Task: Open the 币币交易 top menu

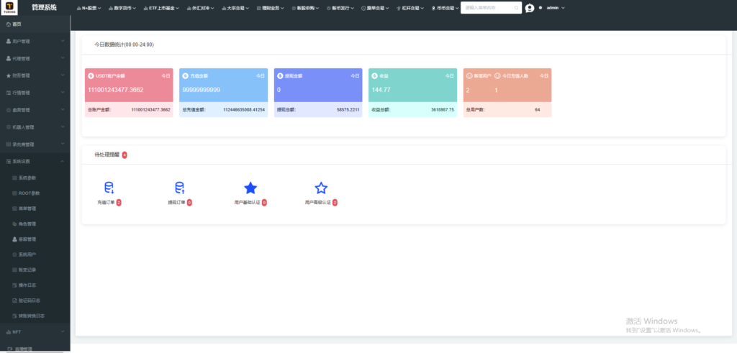Action: tap(445, 8)
